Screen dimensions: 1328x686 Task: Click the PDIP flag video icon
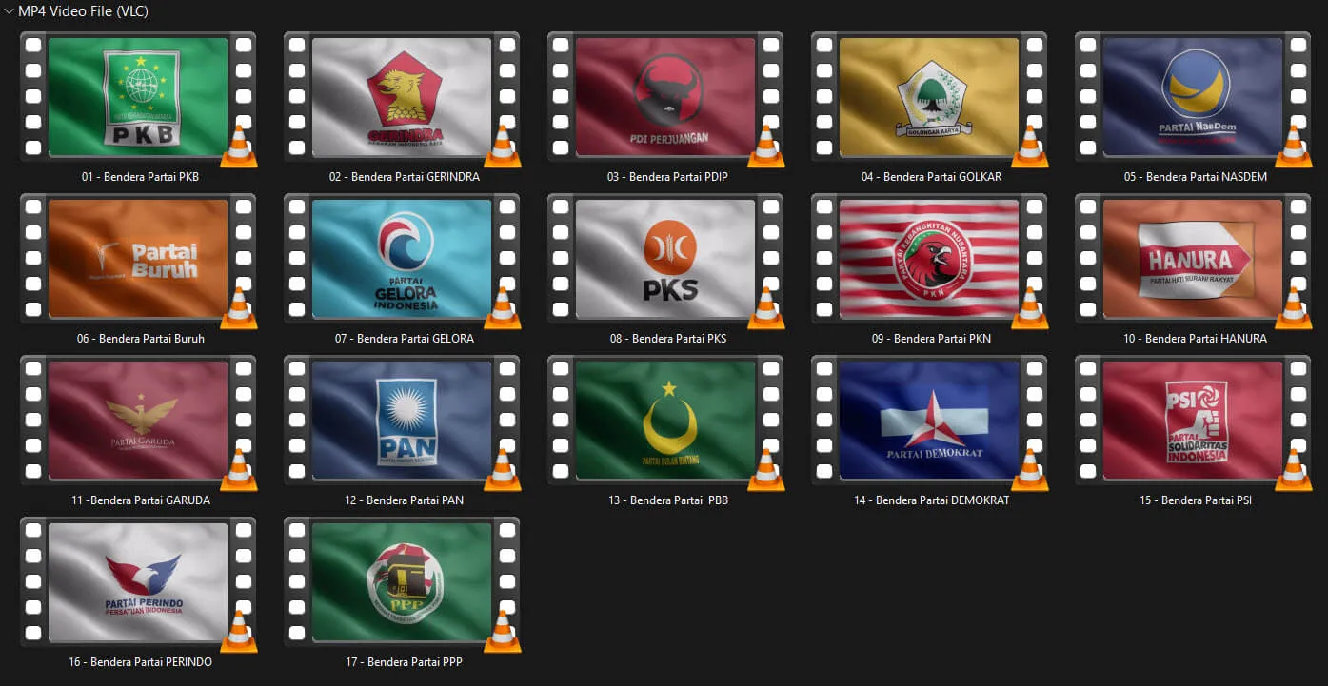[665, 97]
